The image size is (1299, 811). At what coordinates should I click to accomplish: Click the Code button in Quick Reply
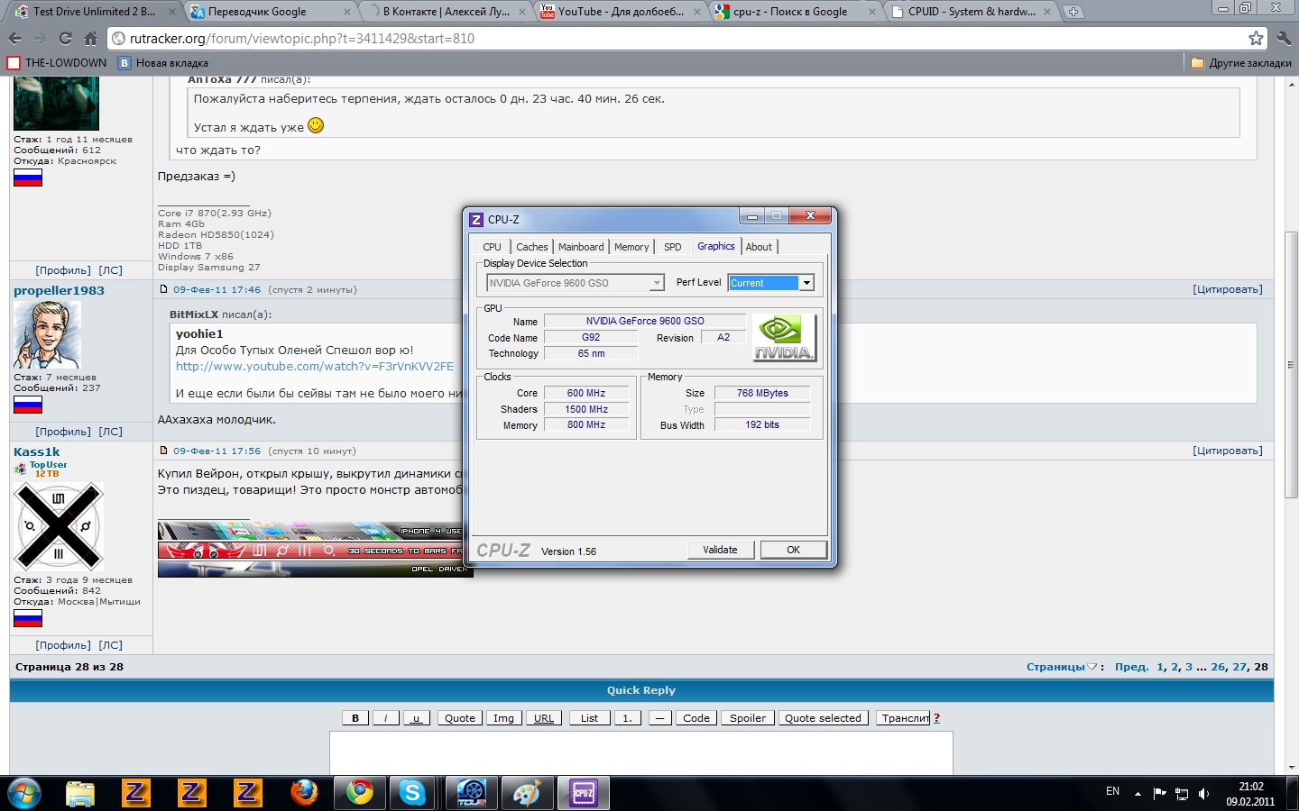click(x=696, y=718)
